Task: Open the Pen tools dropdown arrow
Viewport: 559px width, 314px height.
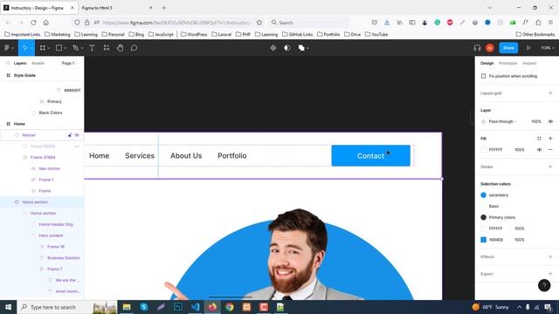Action: coord(82,48)
